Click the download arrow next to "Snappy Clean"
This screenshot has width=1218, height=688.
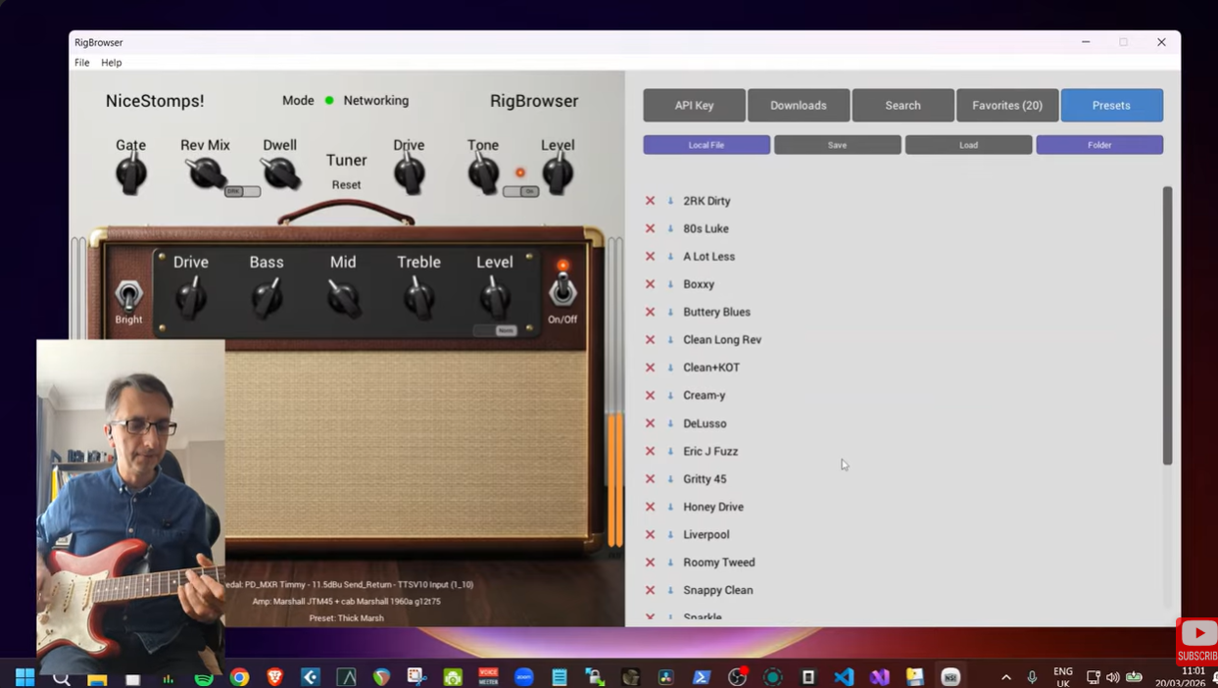coord(668,590)
